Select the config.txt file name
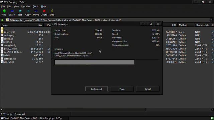Screen dimensions: 214x120 click(x=9, y=39)
